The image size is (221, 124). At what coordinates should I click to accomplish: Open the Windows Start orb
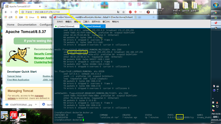(x=216, y=5)
